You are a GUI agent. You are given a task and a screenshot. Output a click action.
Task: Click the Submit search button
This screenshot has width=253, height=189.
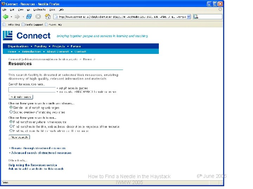[x=21, y=97]
